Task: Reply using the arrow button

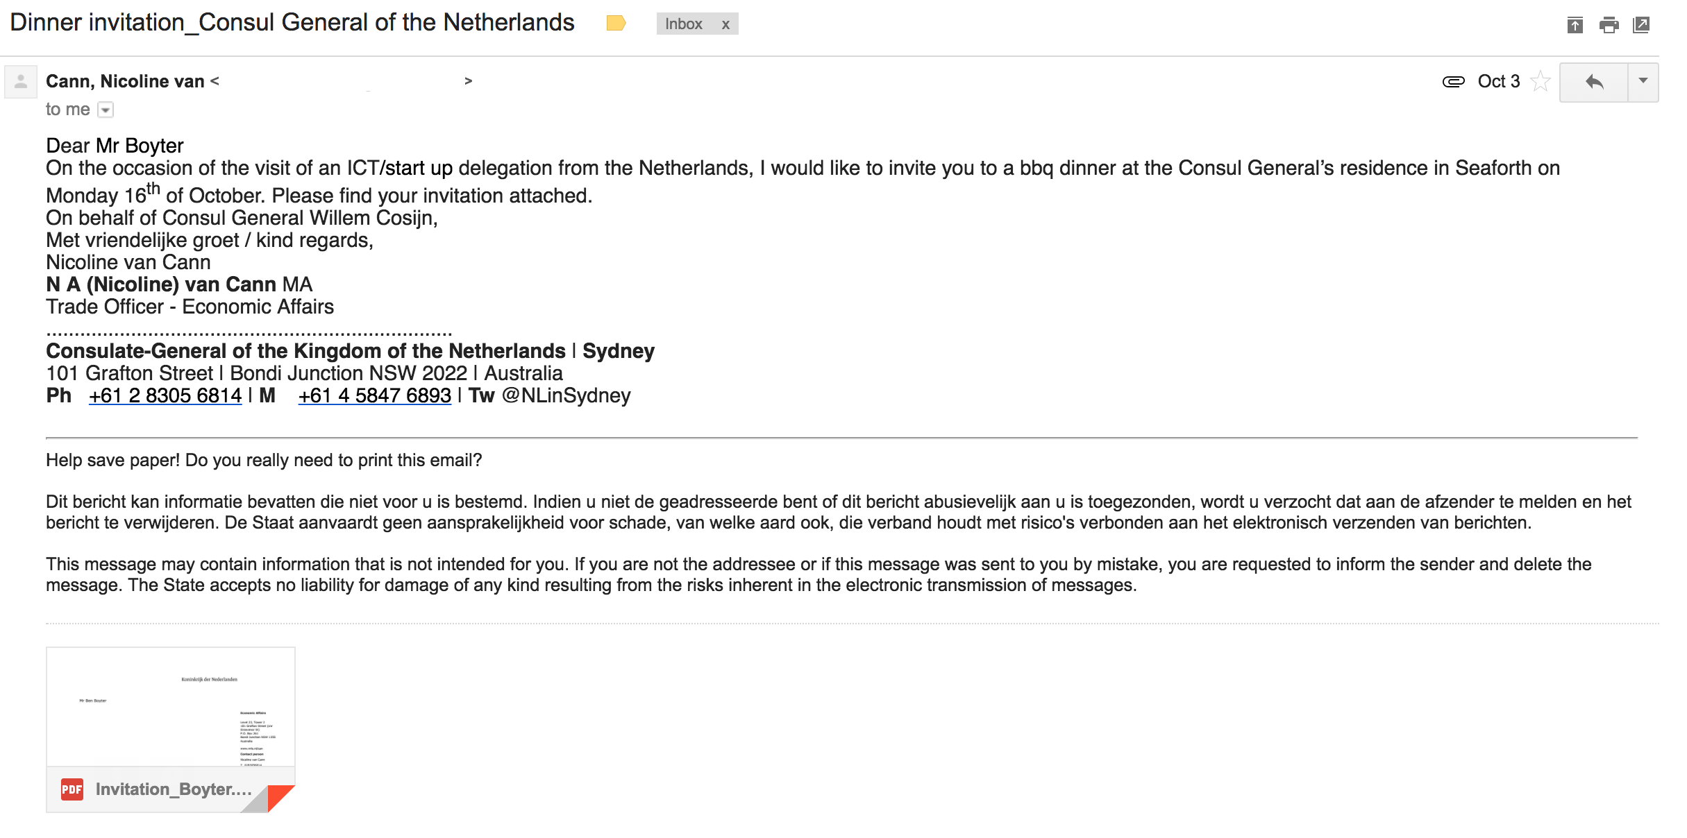Action: pyautogui.click(x=1594, y=83)
